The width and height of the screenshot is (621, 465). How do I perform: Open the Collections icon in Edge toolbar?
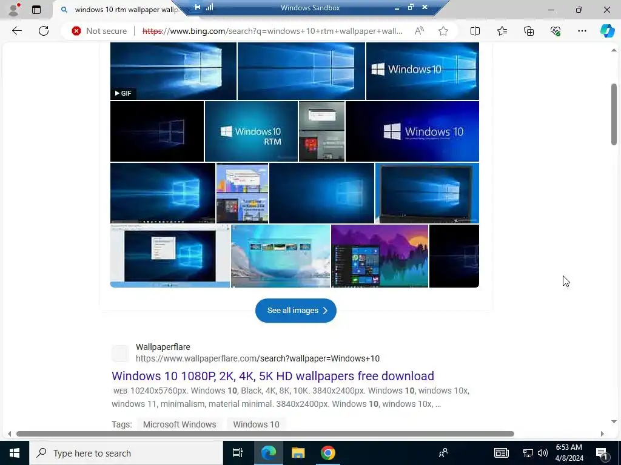[x=529, y=31]
